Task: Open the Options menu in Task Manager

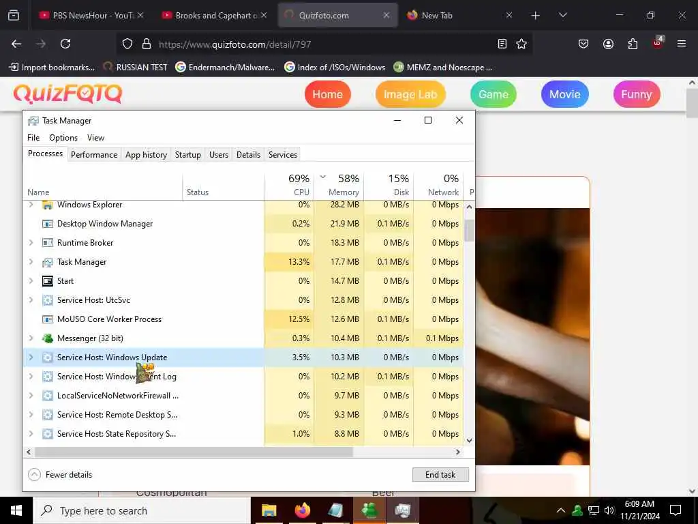Action: [63, 138]
